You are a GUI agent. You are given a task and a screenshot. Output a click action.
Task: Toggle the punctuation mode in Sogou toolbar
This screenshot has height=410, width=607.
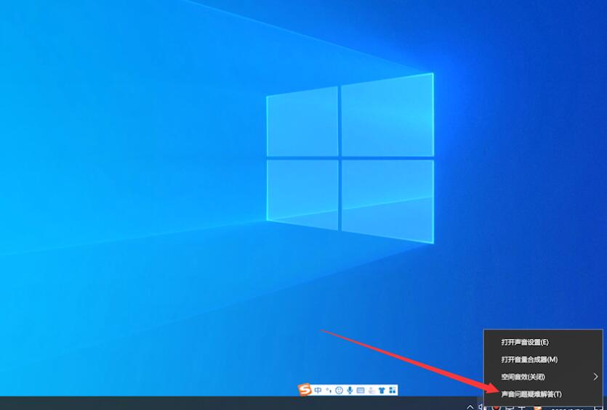329,390
